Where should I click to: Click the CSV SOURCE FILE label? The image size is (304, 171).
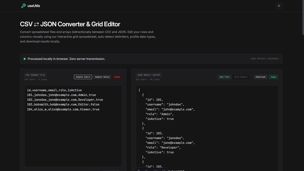point(35,75)
